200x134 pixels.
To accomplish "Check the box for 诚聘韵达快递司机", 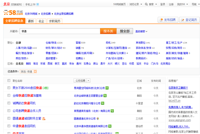I will [9, 103].
